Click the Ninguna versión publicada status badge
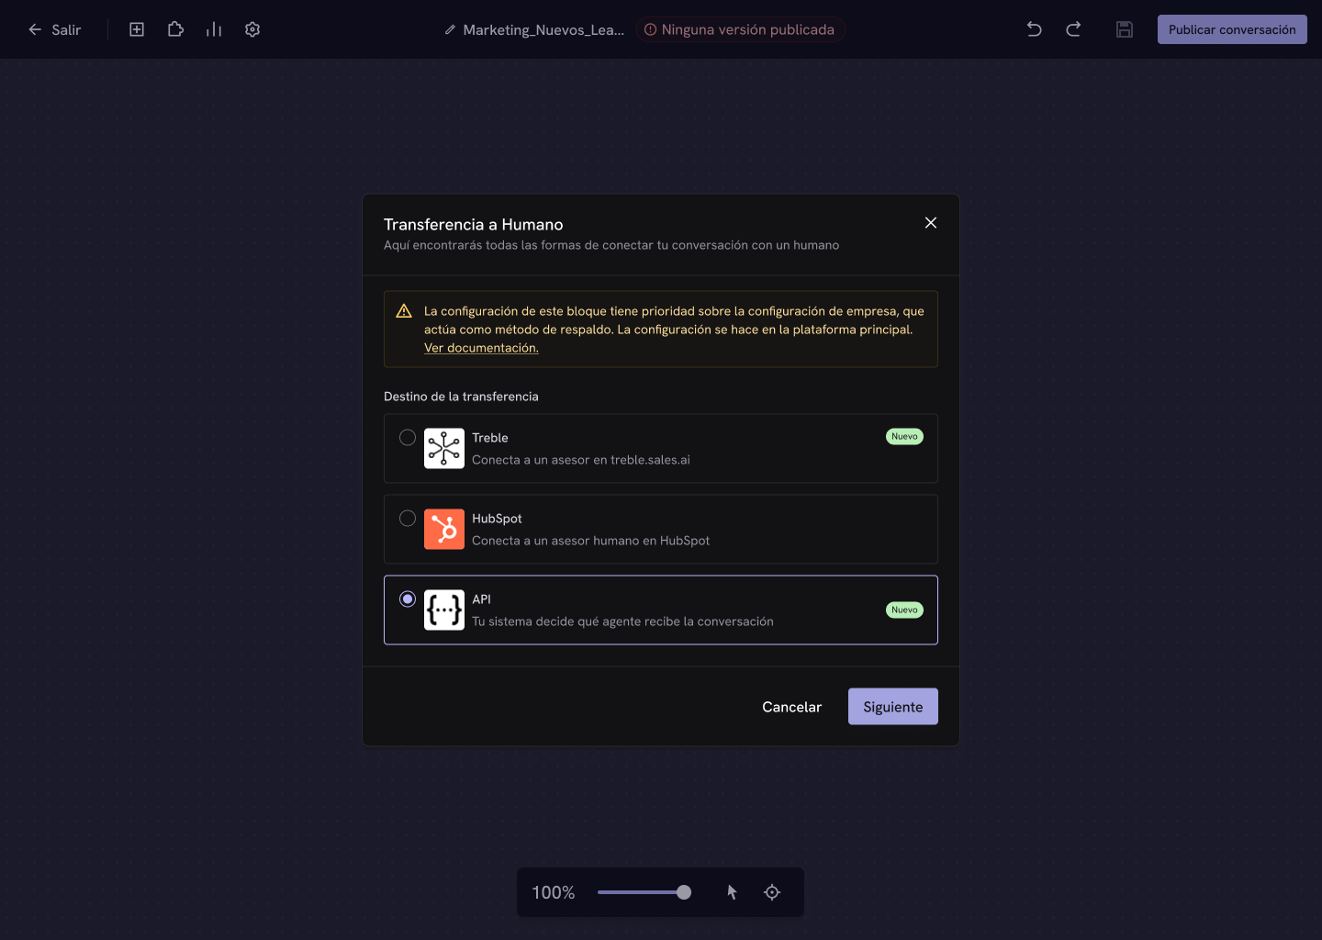This screenshot has height=940, width=1322. point(740,29)
